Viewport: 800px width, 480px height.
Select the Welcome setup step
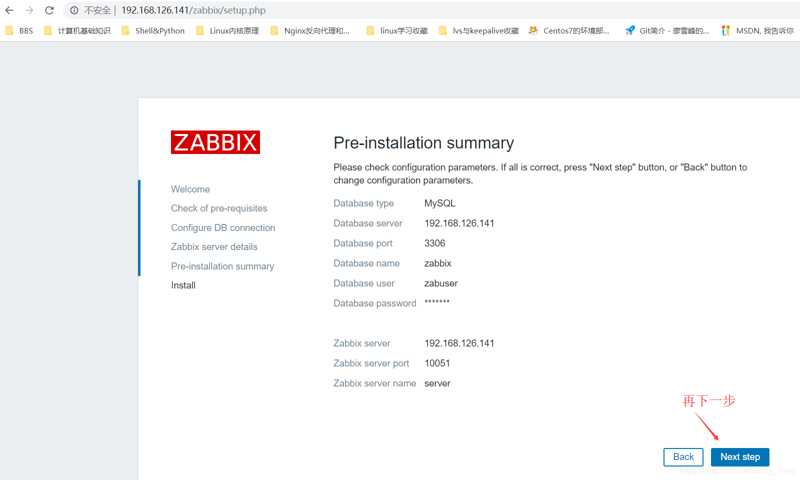(190, 189)
